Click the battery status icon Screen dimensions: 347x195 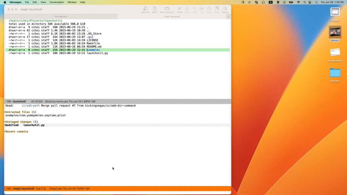coord(291,2)
